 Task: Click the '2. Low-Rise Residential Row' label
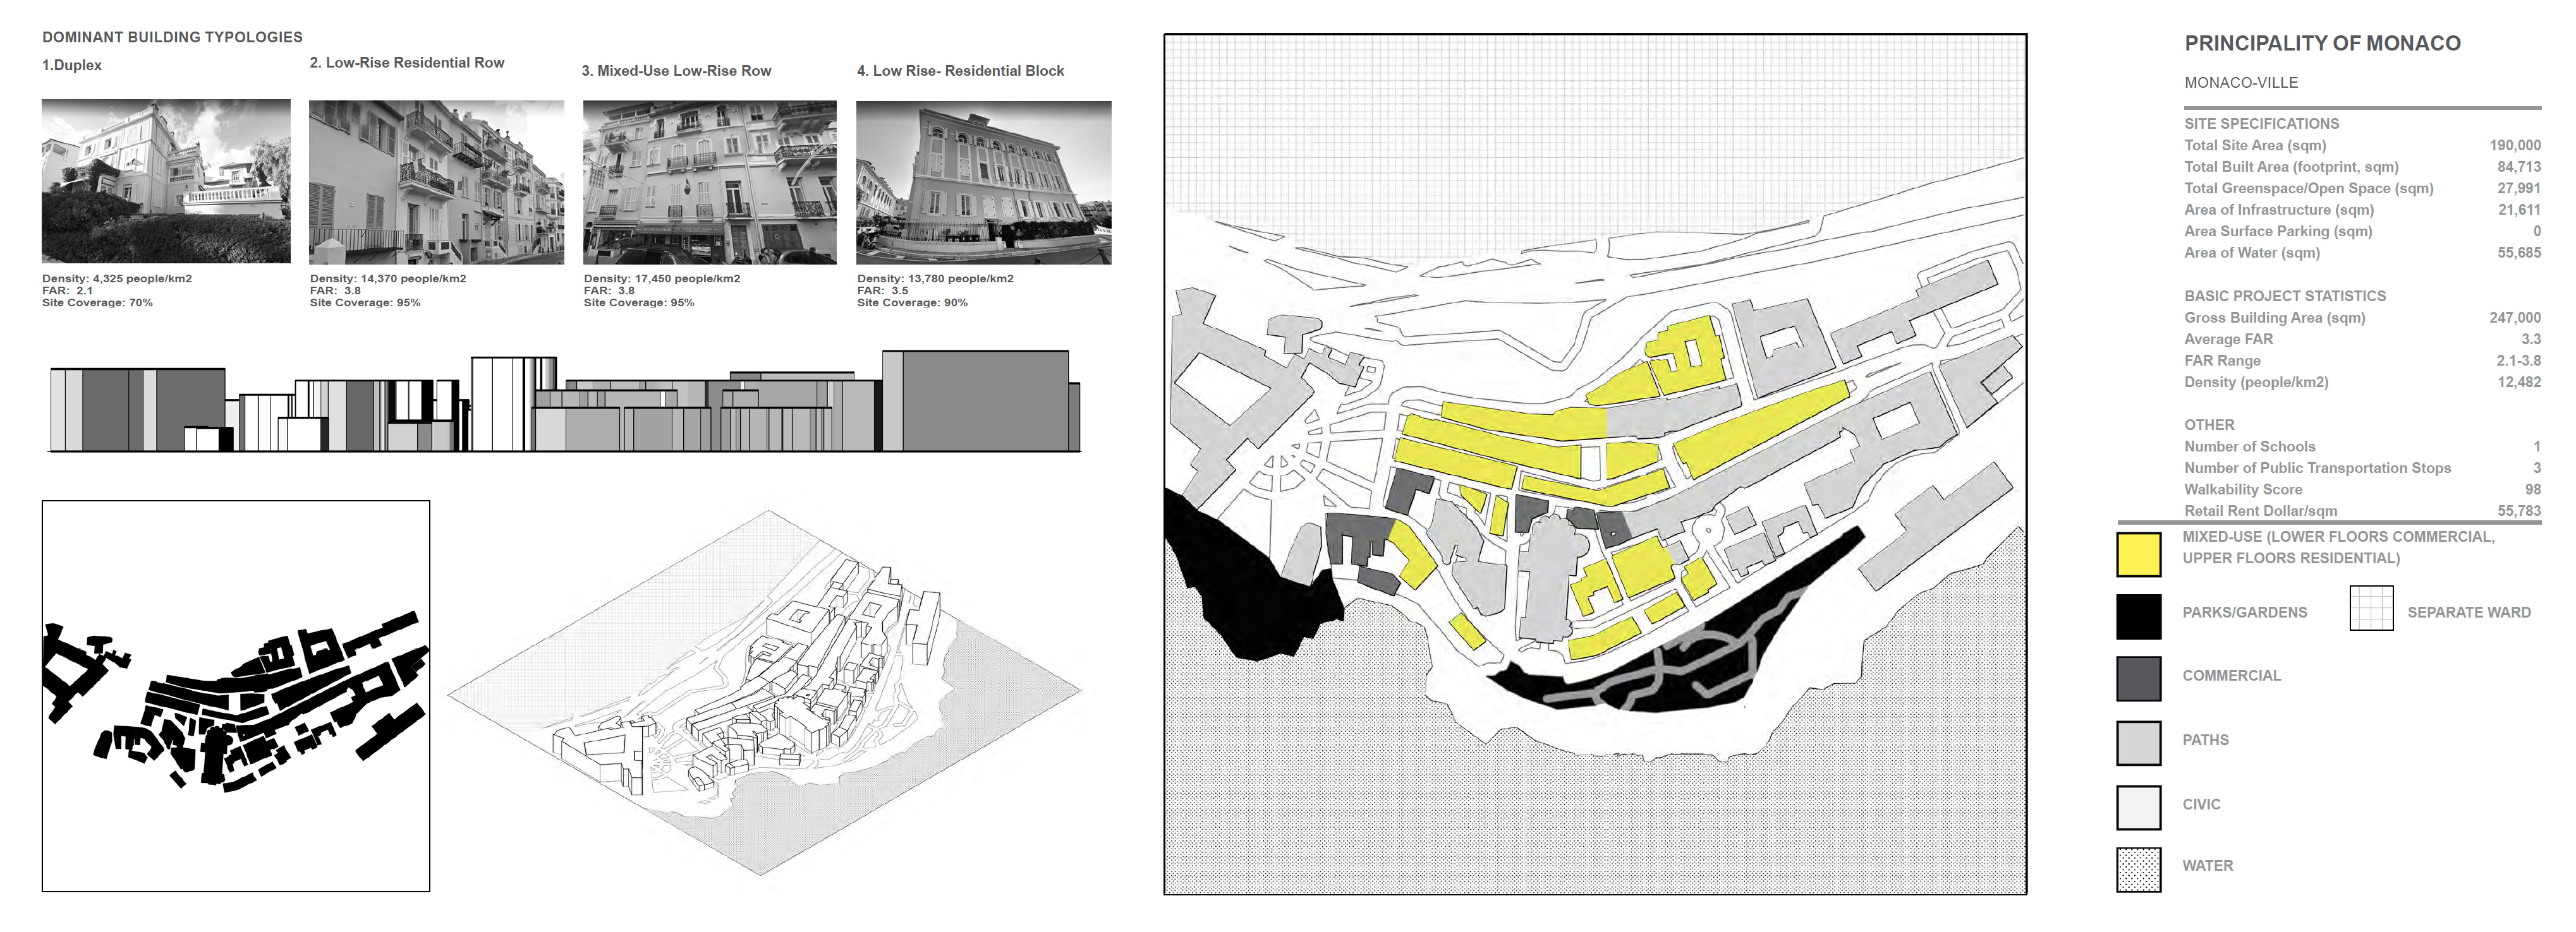click(x=407, y=62)
